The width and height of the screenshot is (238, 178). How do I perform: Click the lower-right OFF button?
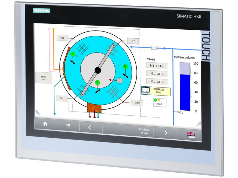tap(137, 103)
